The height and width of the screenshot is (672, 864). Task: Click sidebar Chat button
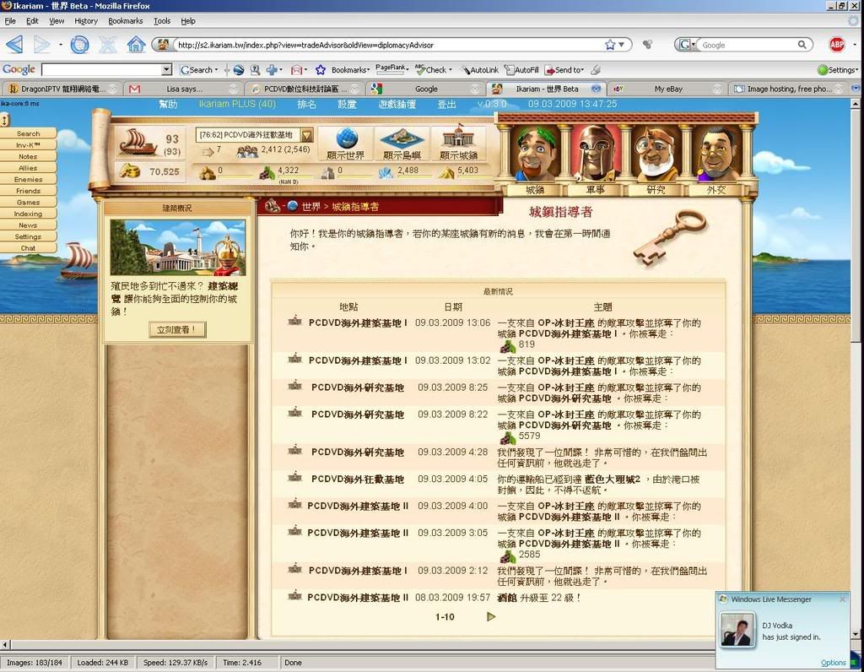tap(28, 248)
